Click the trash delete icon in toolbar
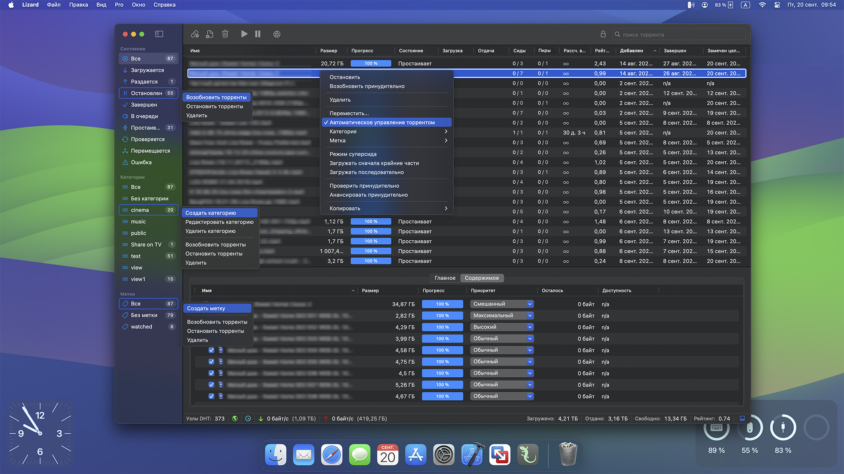The image size is (844, 474). pyautogui.click(x=225, y=34)
